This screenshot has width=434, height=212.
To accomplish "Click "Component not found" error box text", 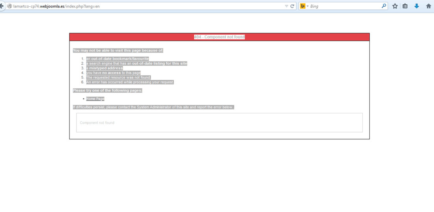I will [97, 123].
